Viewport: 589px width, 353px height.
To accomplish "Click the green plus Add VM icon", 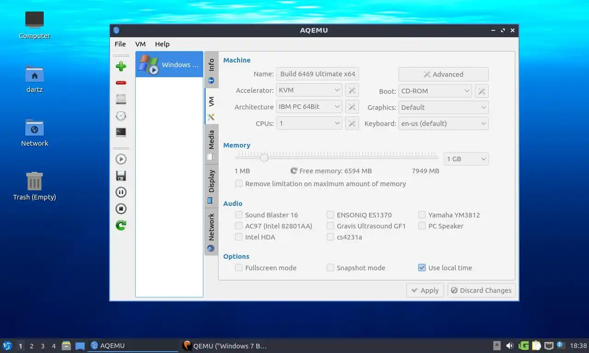I will pos(121,66).
